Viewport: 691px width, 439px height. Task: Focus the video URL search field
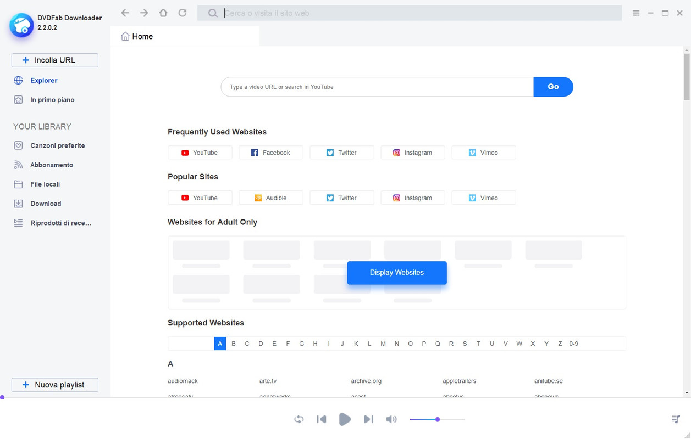click(x=378, y=87)
